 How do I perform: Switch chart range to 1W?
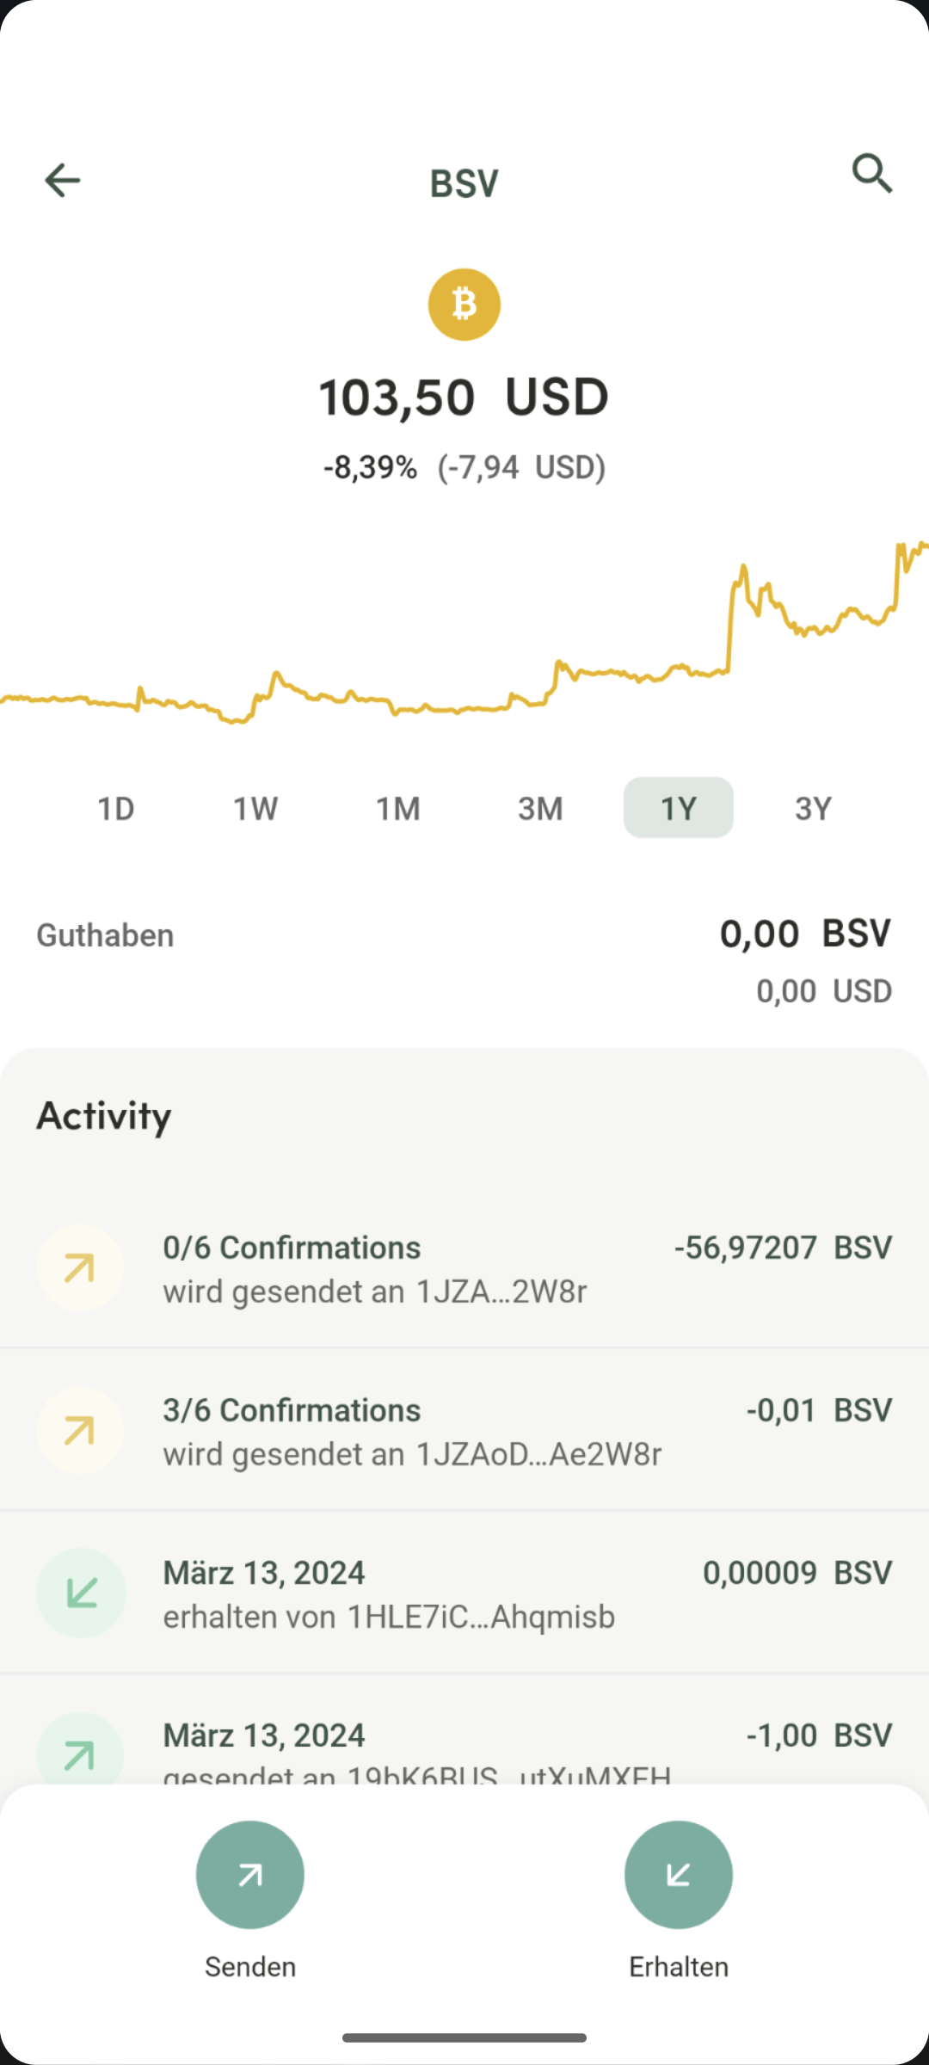click(255, 808)
